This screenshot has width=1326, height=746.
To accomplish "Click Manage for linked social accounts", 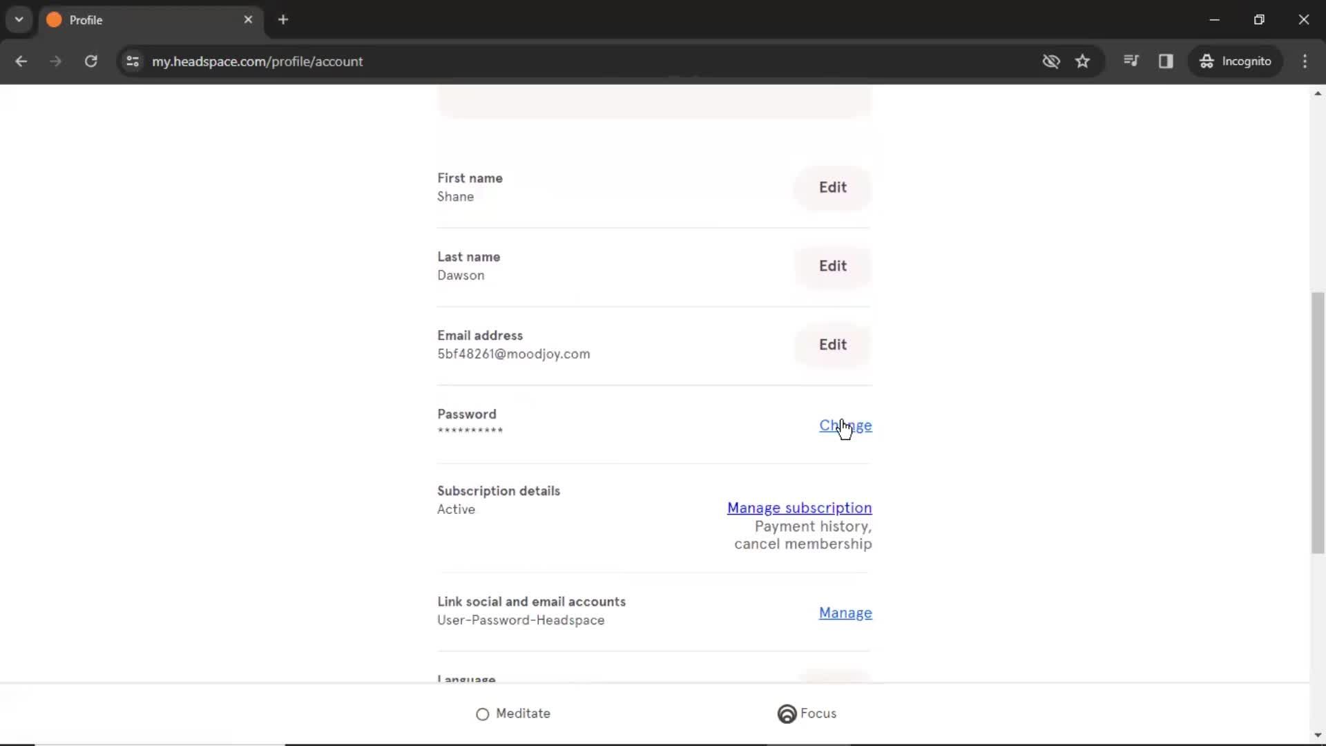I will [x=845, y=613].
